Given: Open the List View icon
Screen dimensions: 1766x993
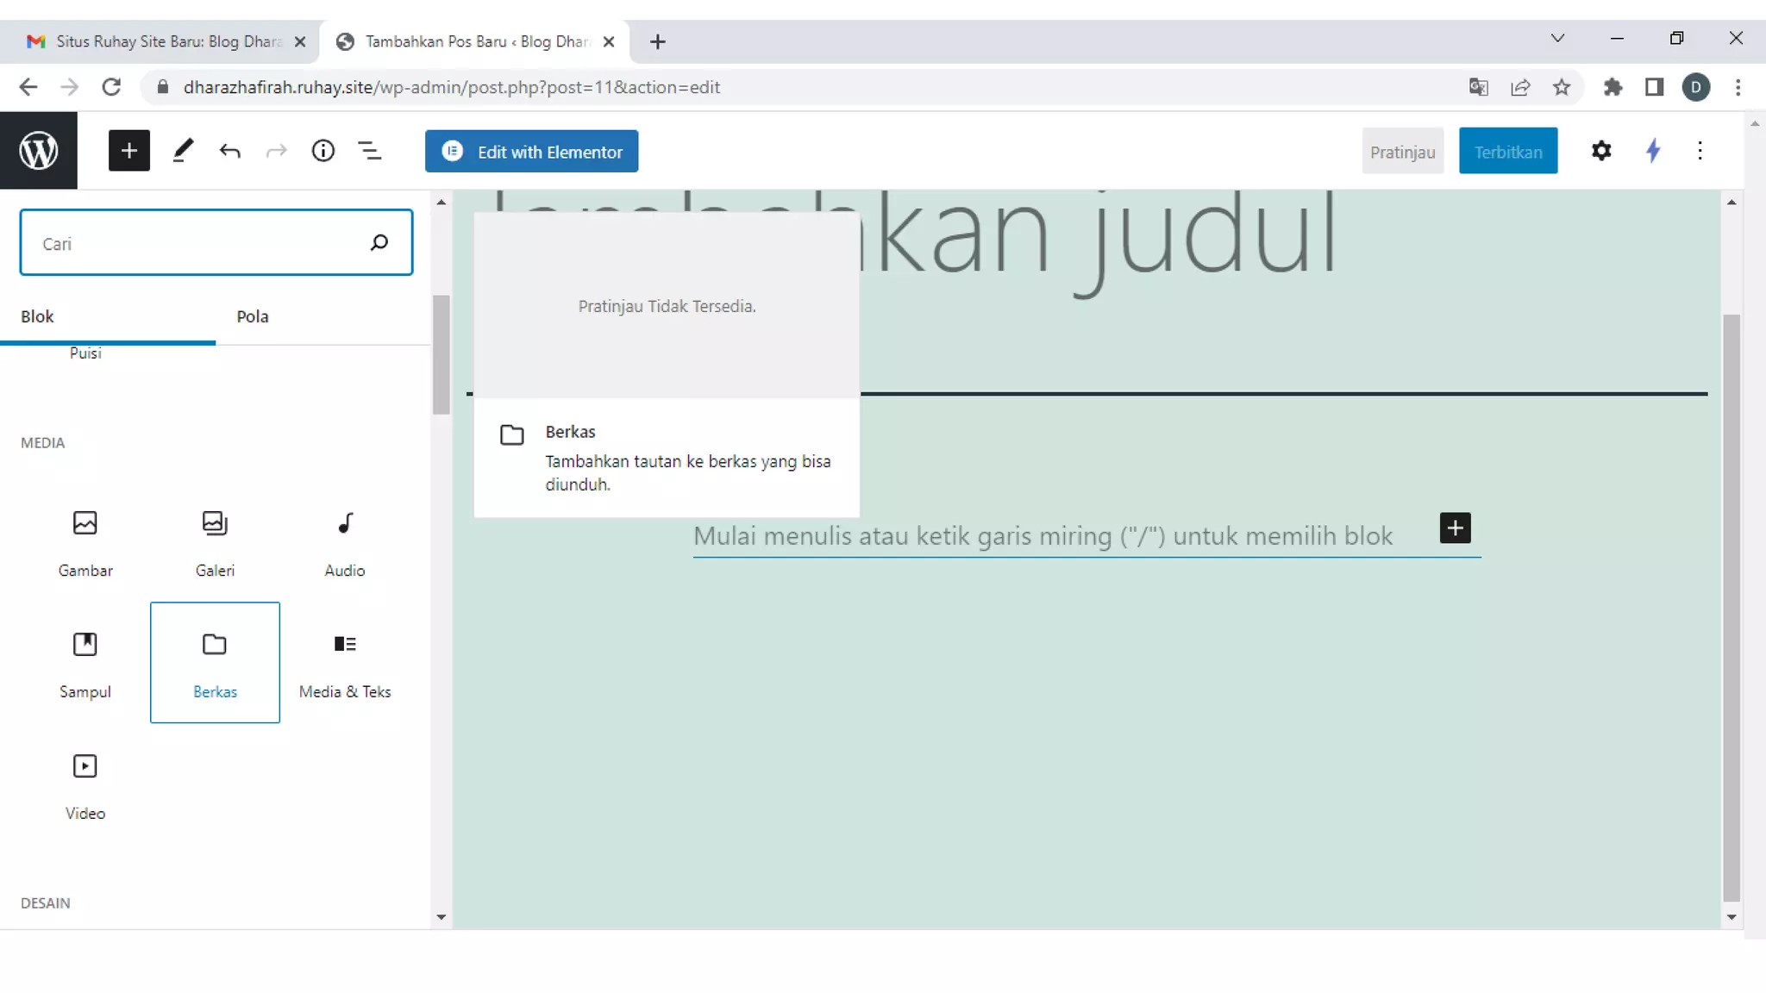Looking at the screenshot, I should (x=370, y=151).
